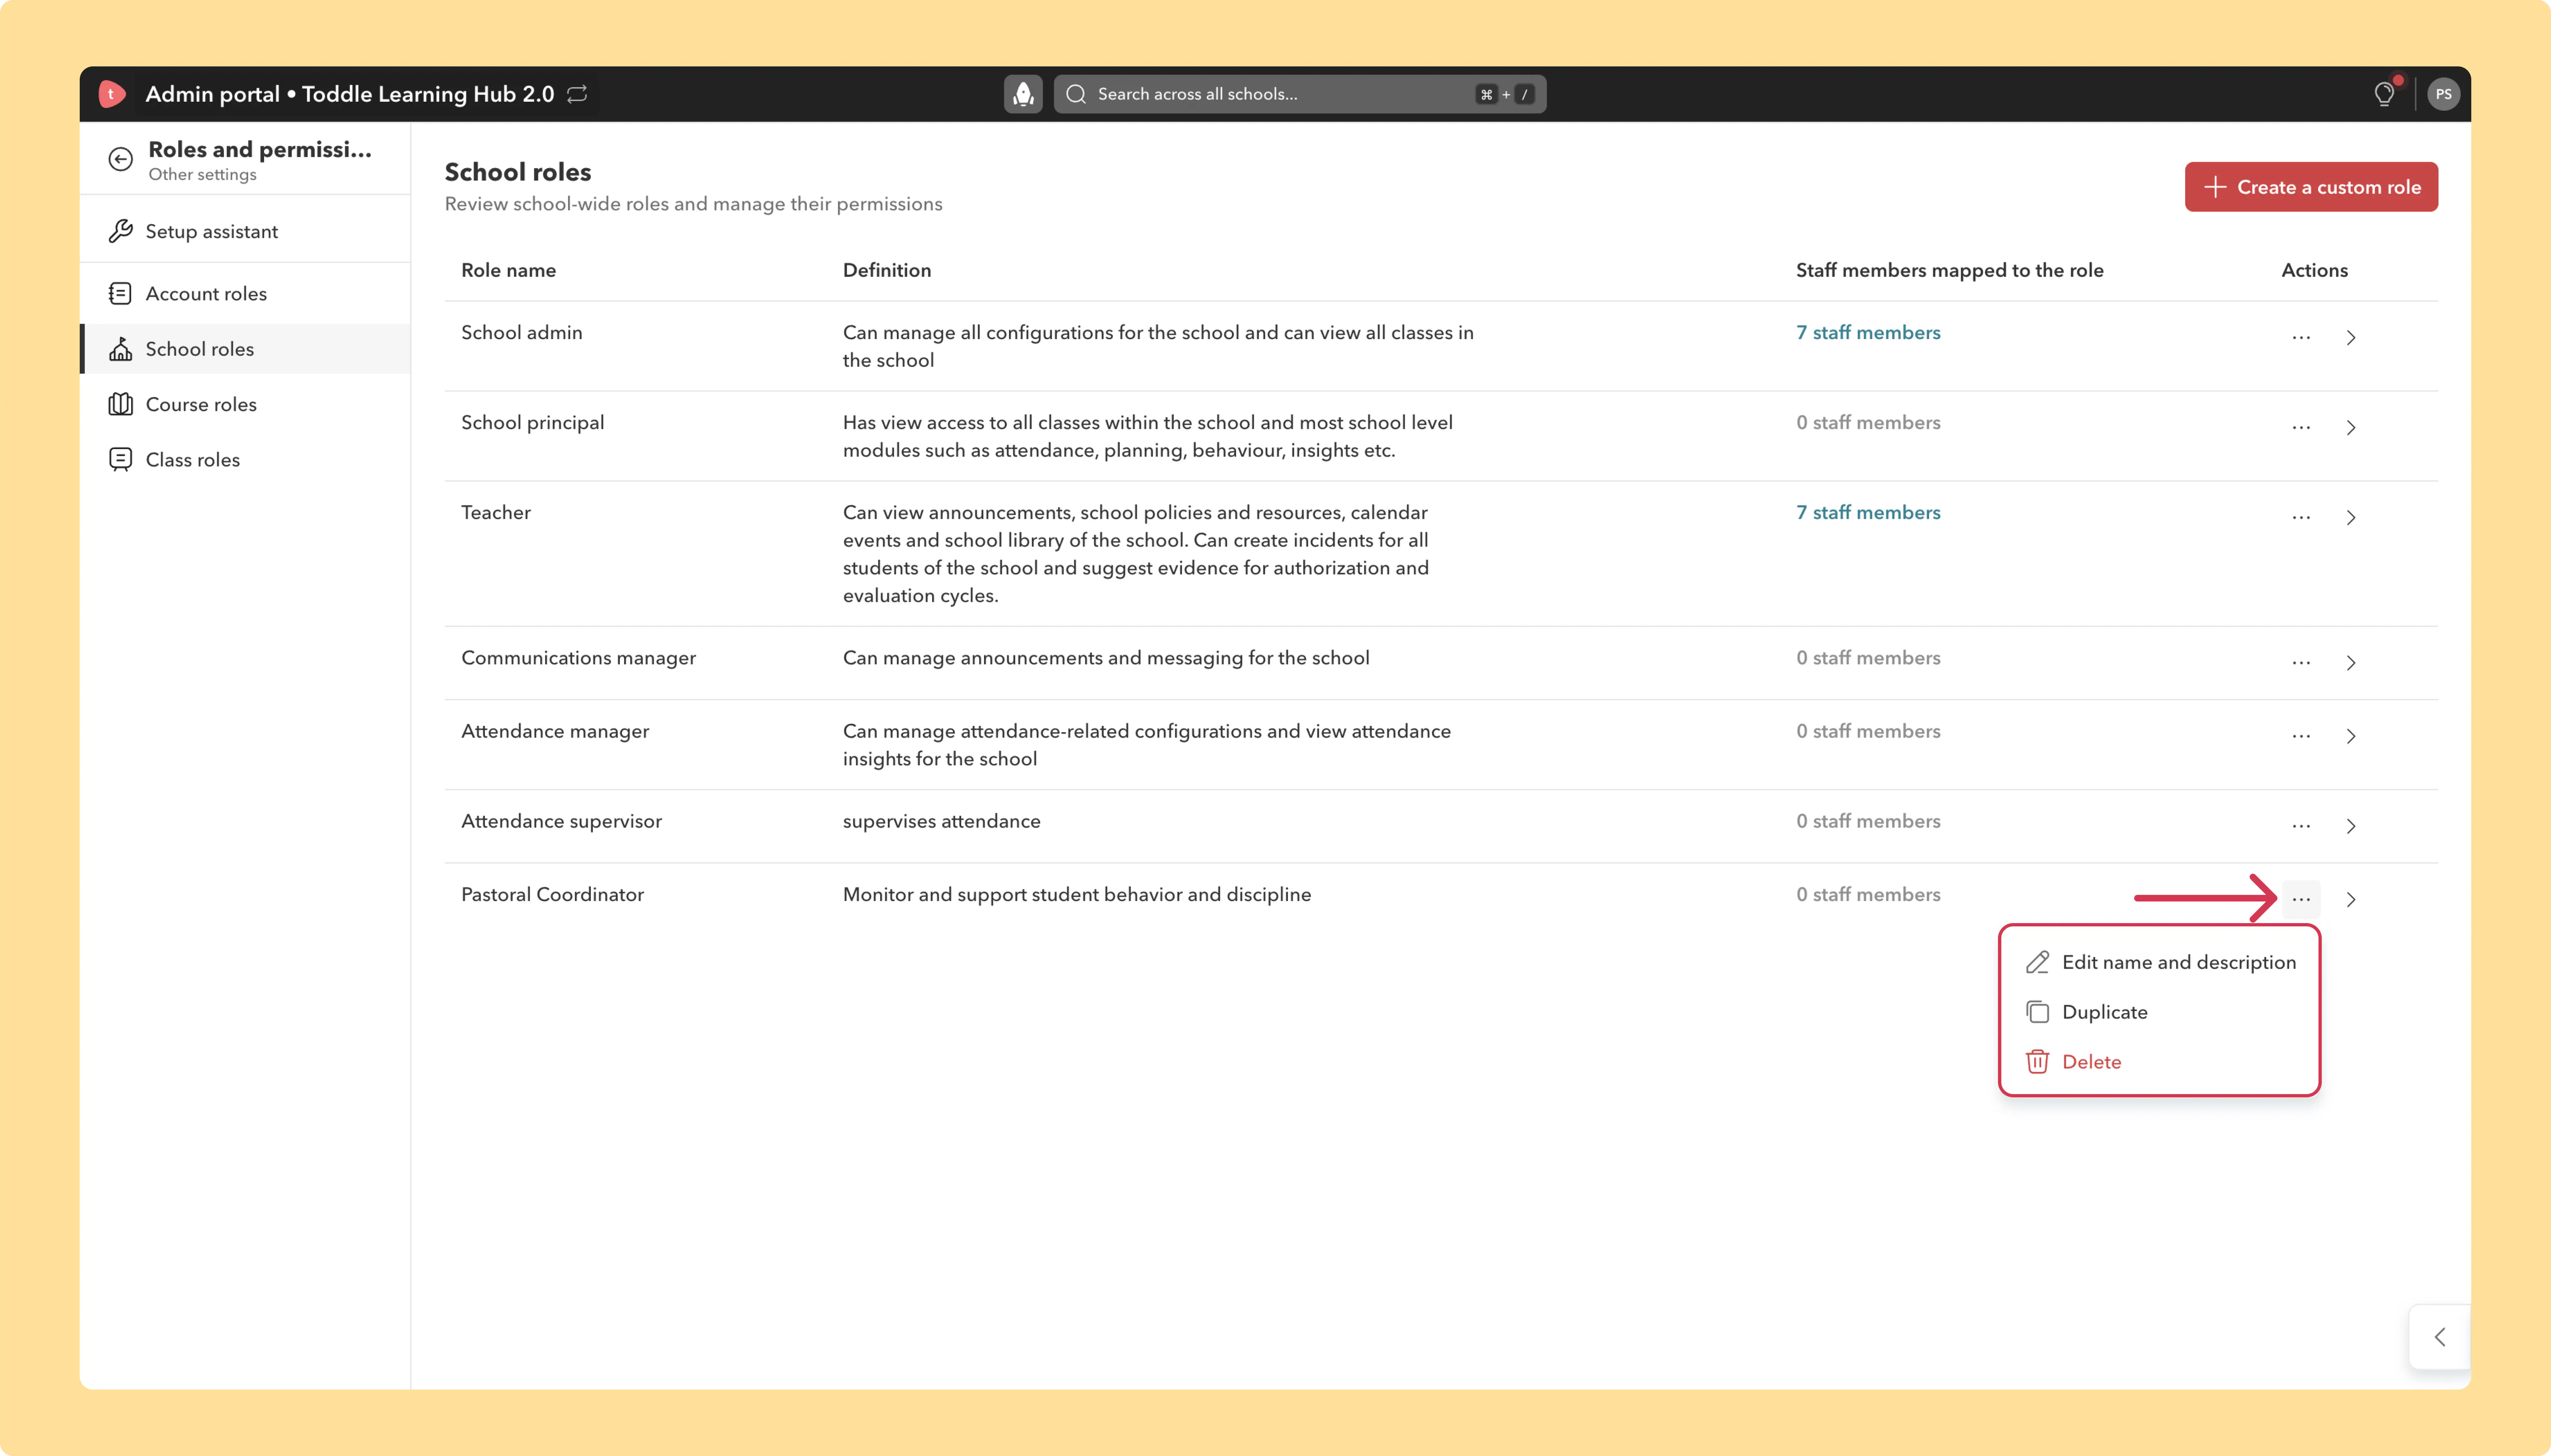Expand the Teacher role details

2351,518
